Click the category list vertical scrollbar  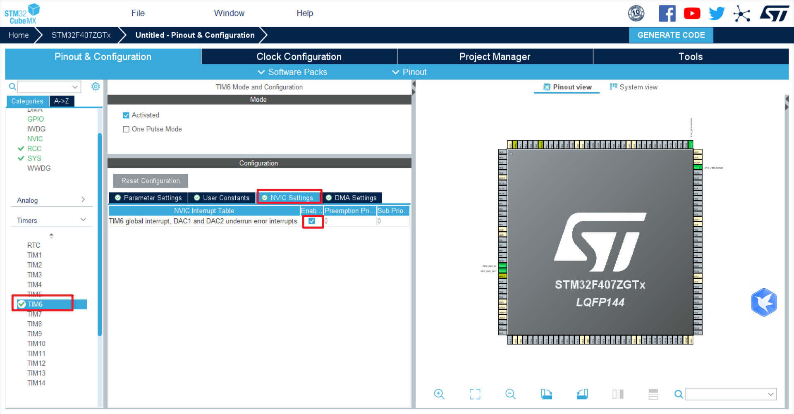pyautogui.click(x=100, y=234)
